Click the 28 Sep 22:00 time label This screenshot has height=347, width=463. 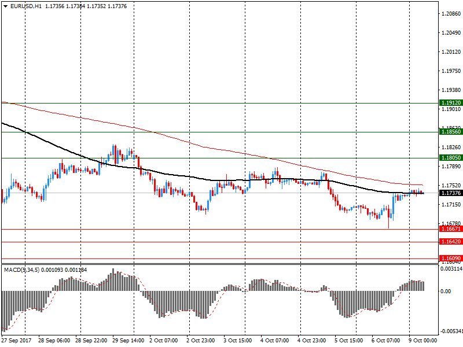tap(91, 341)
